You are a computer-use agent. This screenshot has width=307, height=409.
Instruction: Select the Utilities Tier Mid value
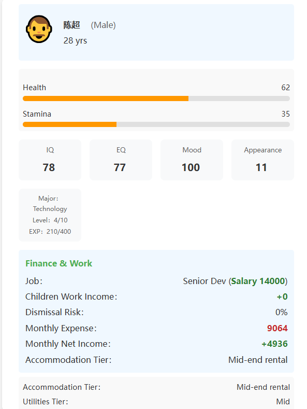tap(283, 401)
